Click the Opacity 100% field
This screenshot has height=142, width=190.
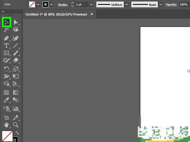(x=185, y=5)
